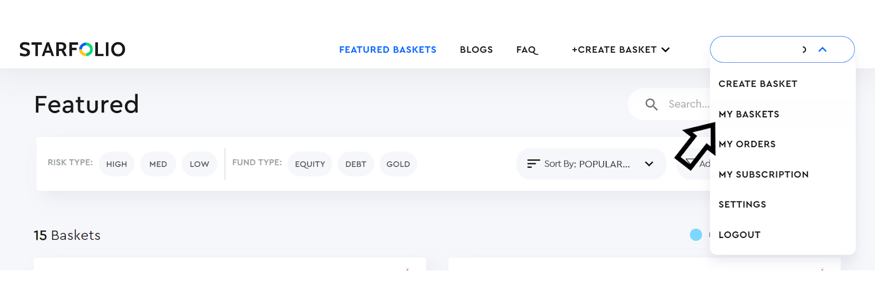
Task: Select My Orders from user menu
Action: pos(747,144)
